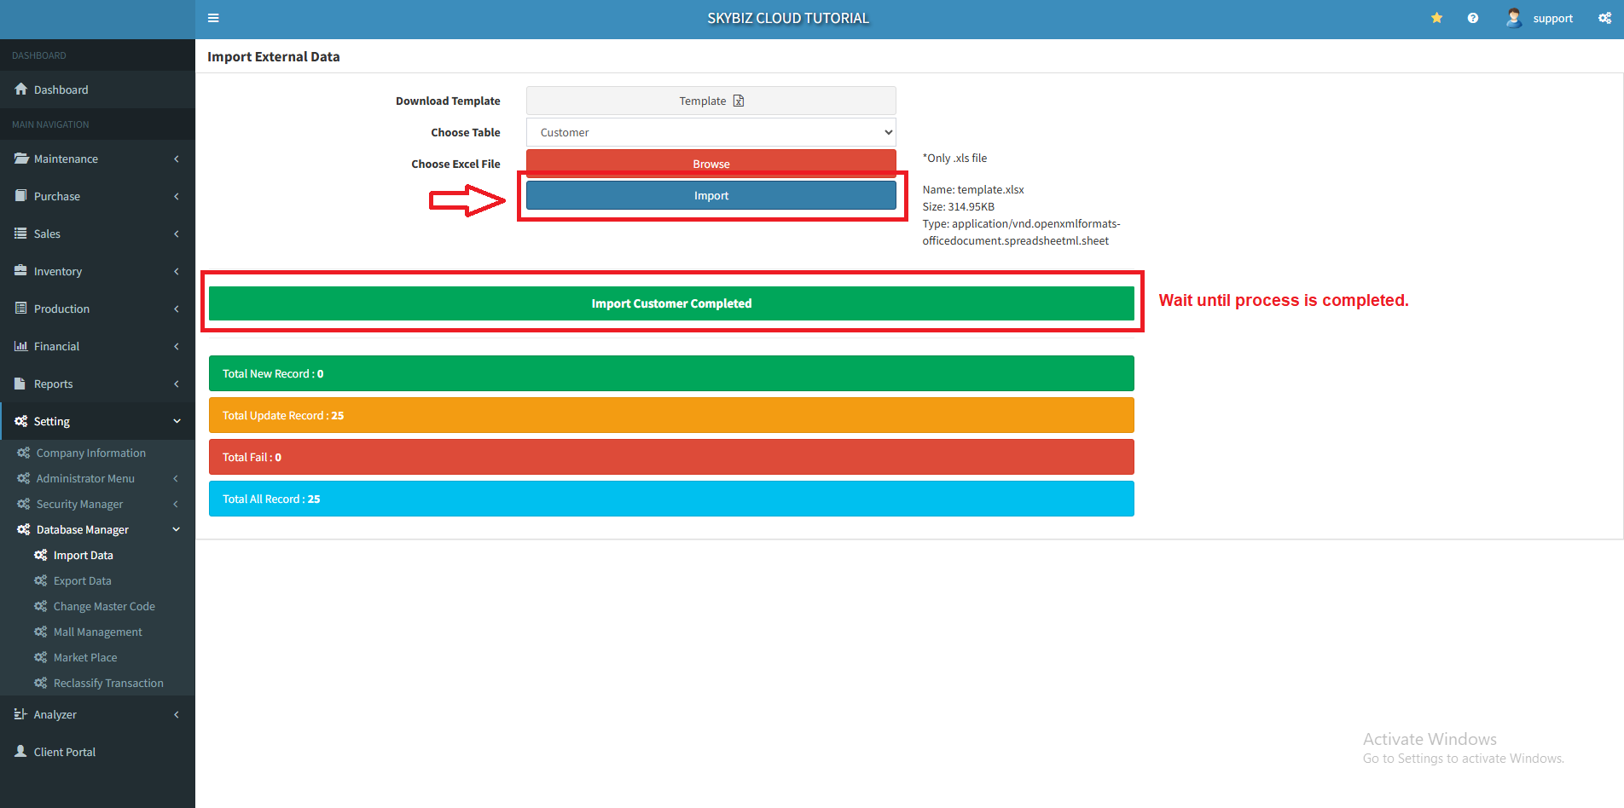Screen dimensions: 1624x808
Task: Click the Excel file icon beside Template
Action: (739, 101)
